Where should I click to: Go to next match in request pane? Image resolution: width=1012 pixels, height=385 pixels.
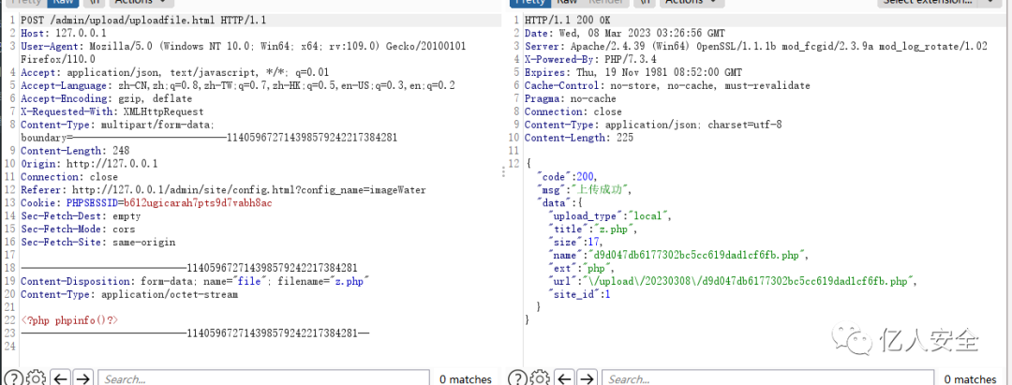[x=82, y=378]
